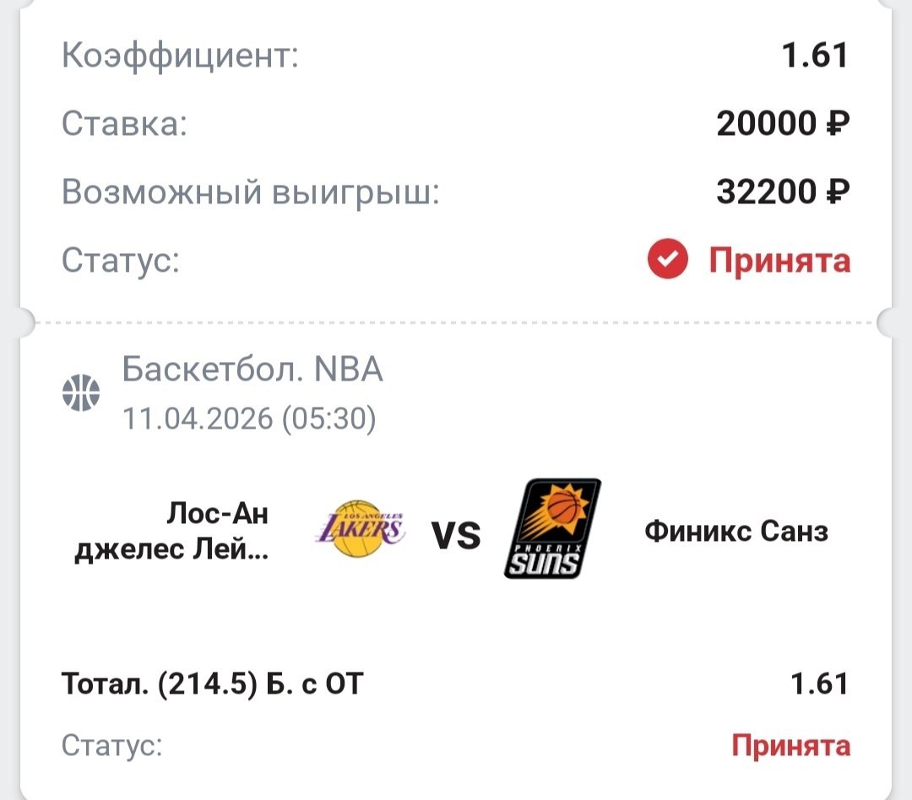
Task: Click the 1.61 odds next to Тотал
Action: coord(818,684)
